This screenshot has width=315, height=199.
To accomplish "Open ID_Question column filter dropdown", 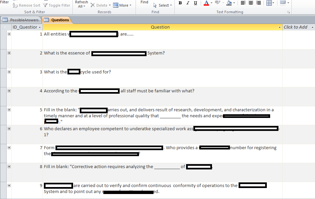I will point(40,27).
